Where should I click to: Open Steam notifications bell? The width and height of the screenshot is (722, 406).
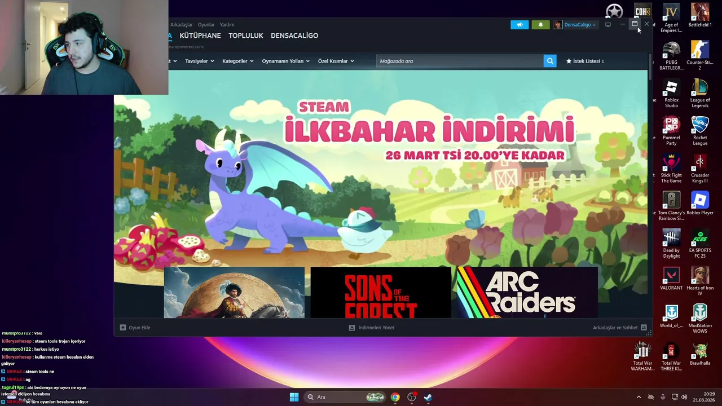click(x=540, y=25)
